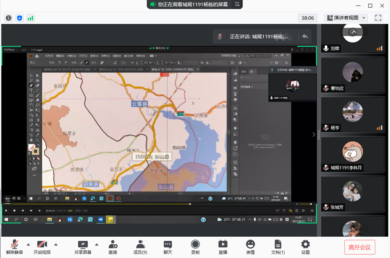Turn on the camera video

(x=42, y=245)
